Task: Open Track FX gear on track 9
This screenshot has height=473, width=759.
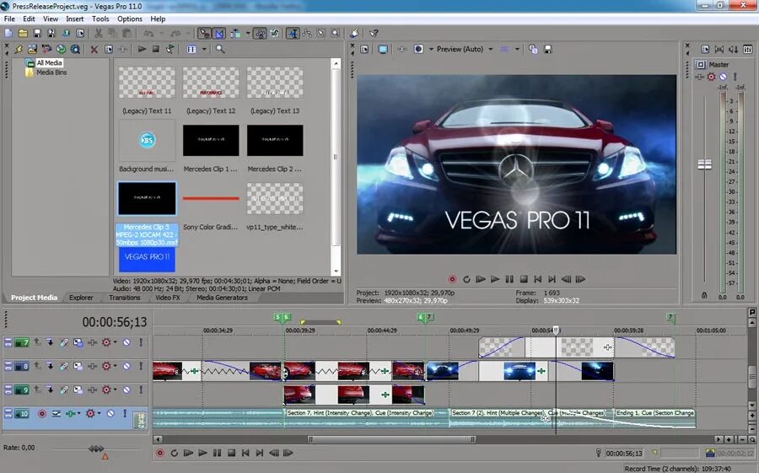Action: point(106,390)
